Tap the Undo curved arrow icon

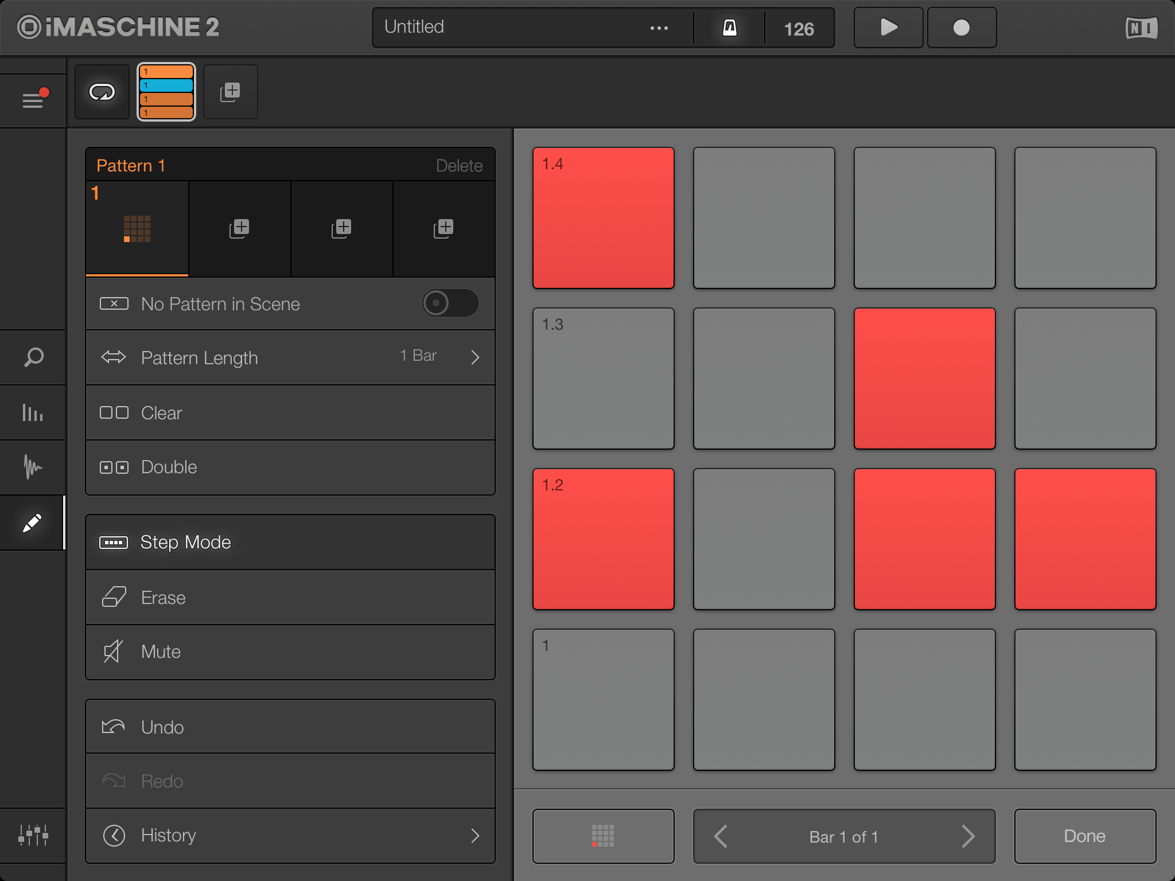[113, 726]
